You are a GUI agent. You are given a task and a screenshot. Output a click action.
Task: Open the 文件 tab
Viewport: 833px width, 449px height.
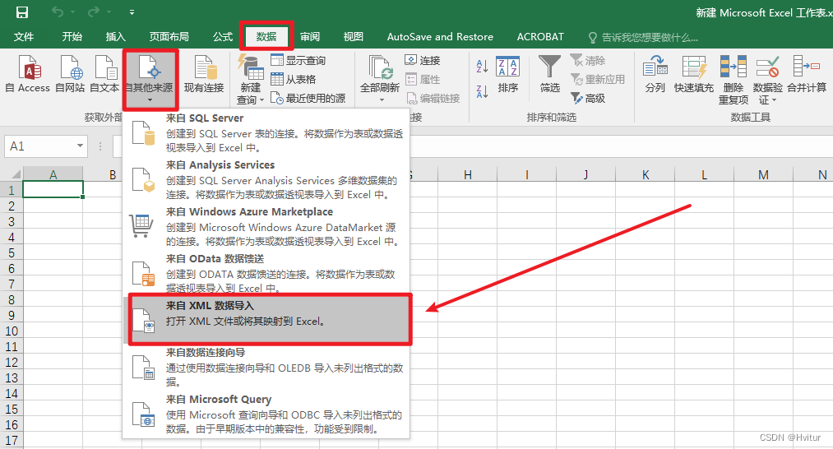click(24, 37)
